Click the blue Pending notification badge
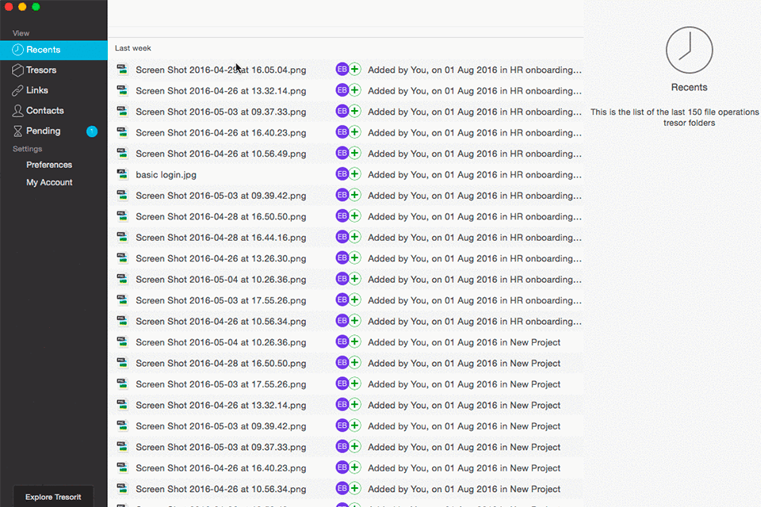 [92, 131]
